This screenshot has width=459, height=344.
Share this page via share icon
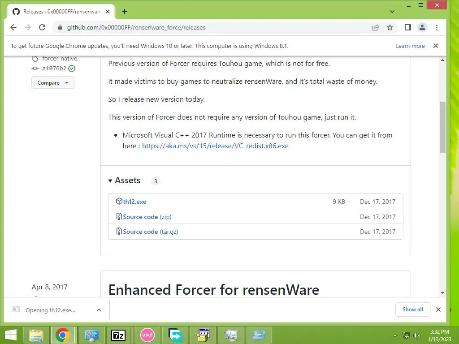tap(376, 27)
